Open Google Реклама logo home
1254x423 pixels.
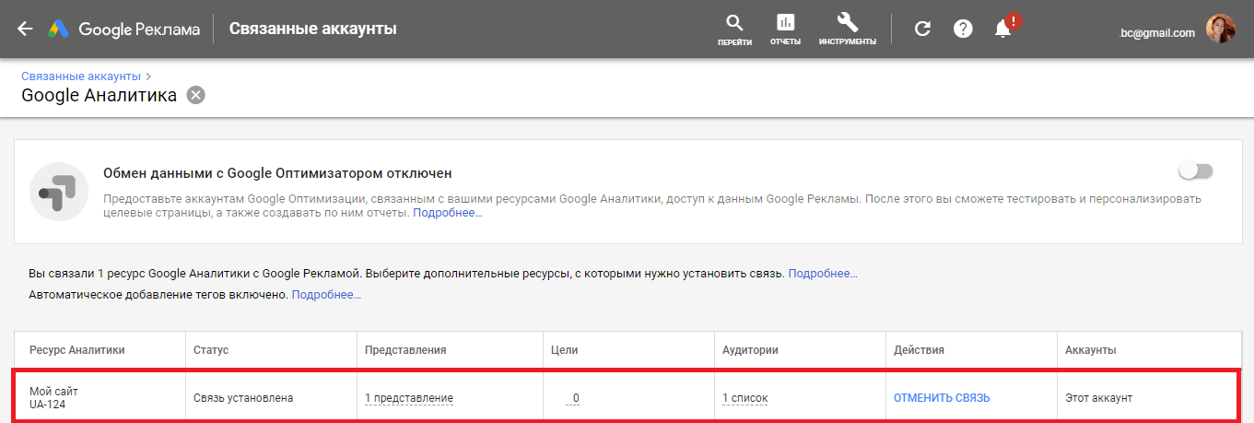tap(124, 29)
